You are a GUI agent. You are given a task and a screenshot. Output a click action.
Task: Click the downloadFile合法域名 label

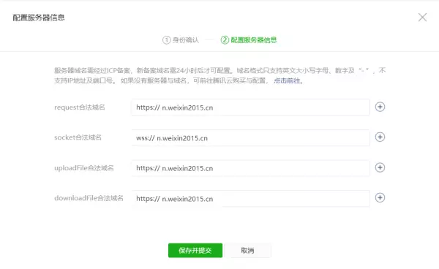coord(89,198)
